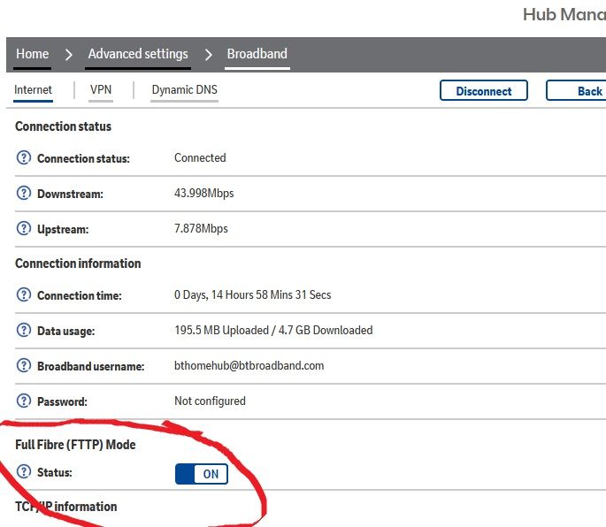The height and width of the screenshot is (527, 606).
Task: Open help icon for Upstream speed
Action: point(24,229)
